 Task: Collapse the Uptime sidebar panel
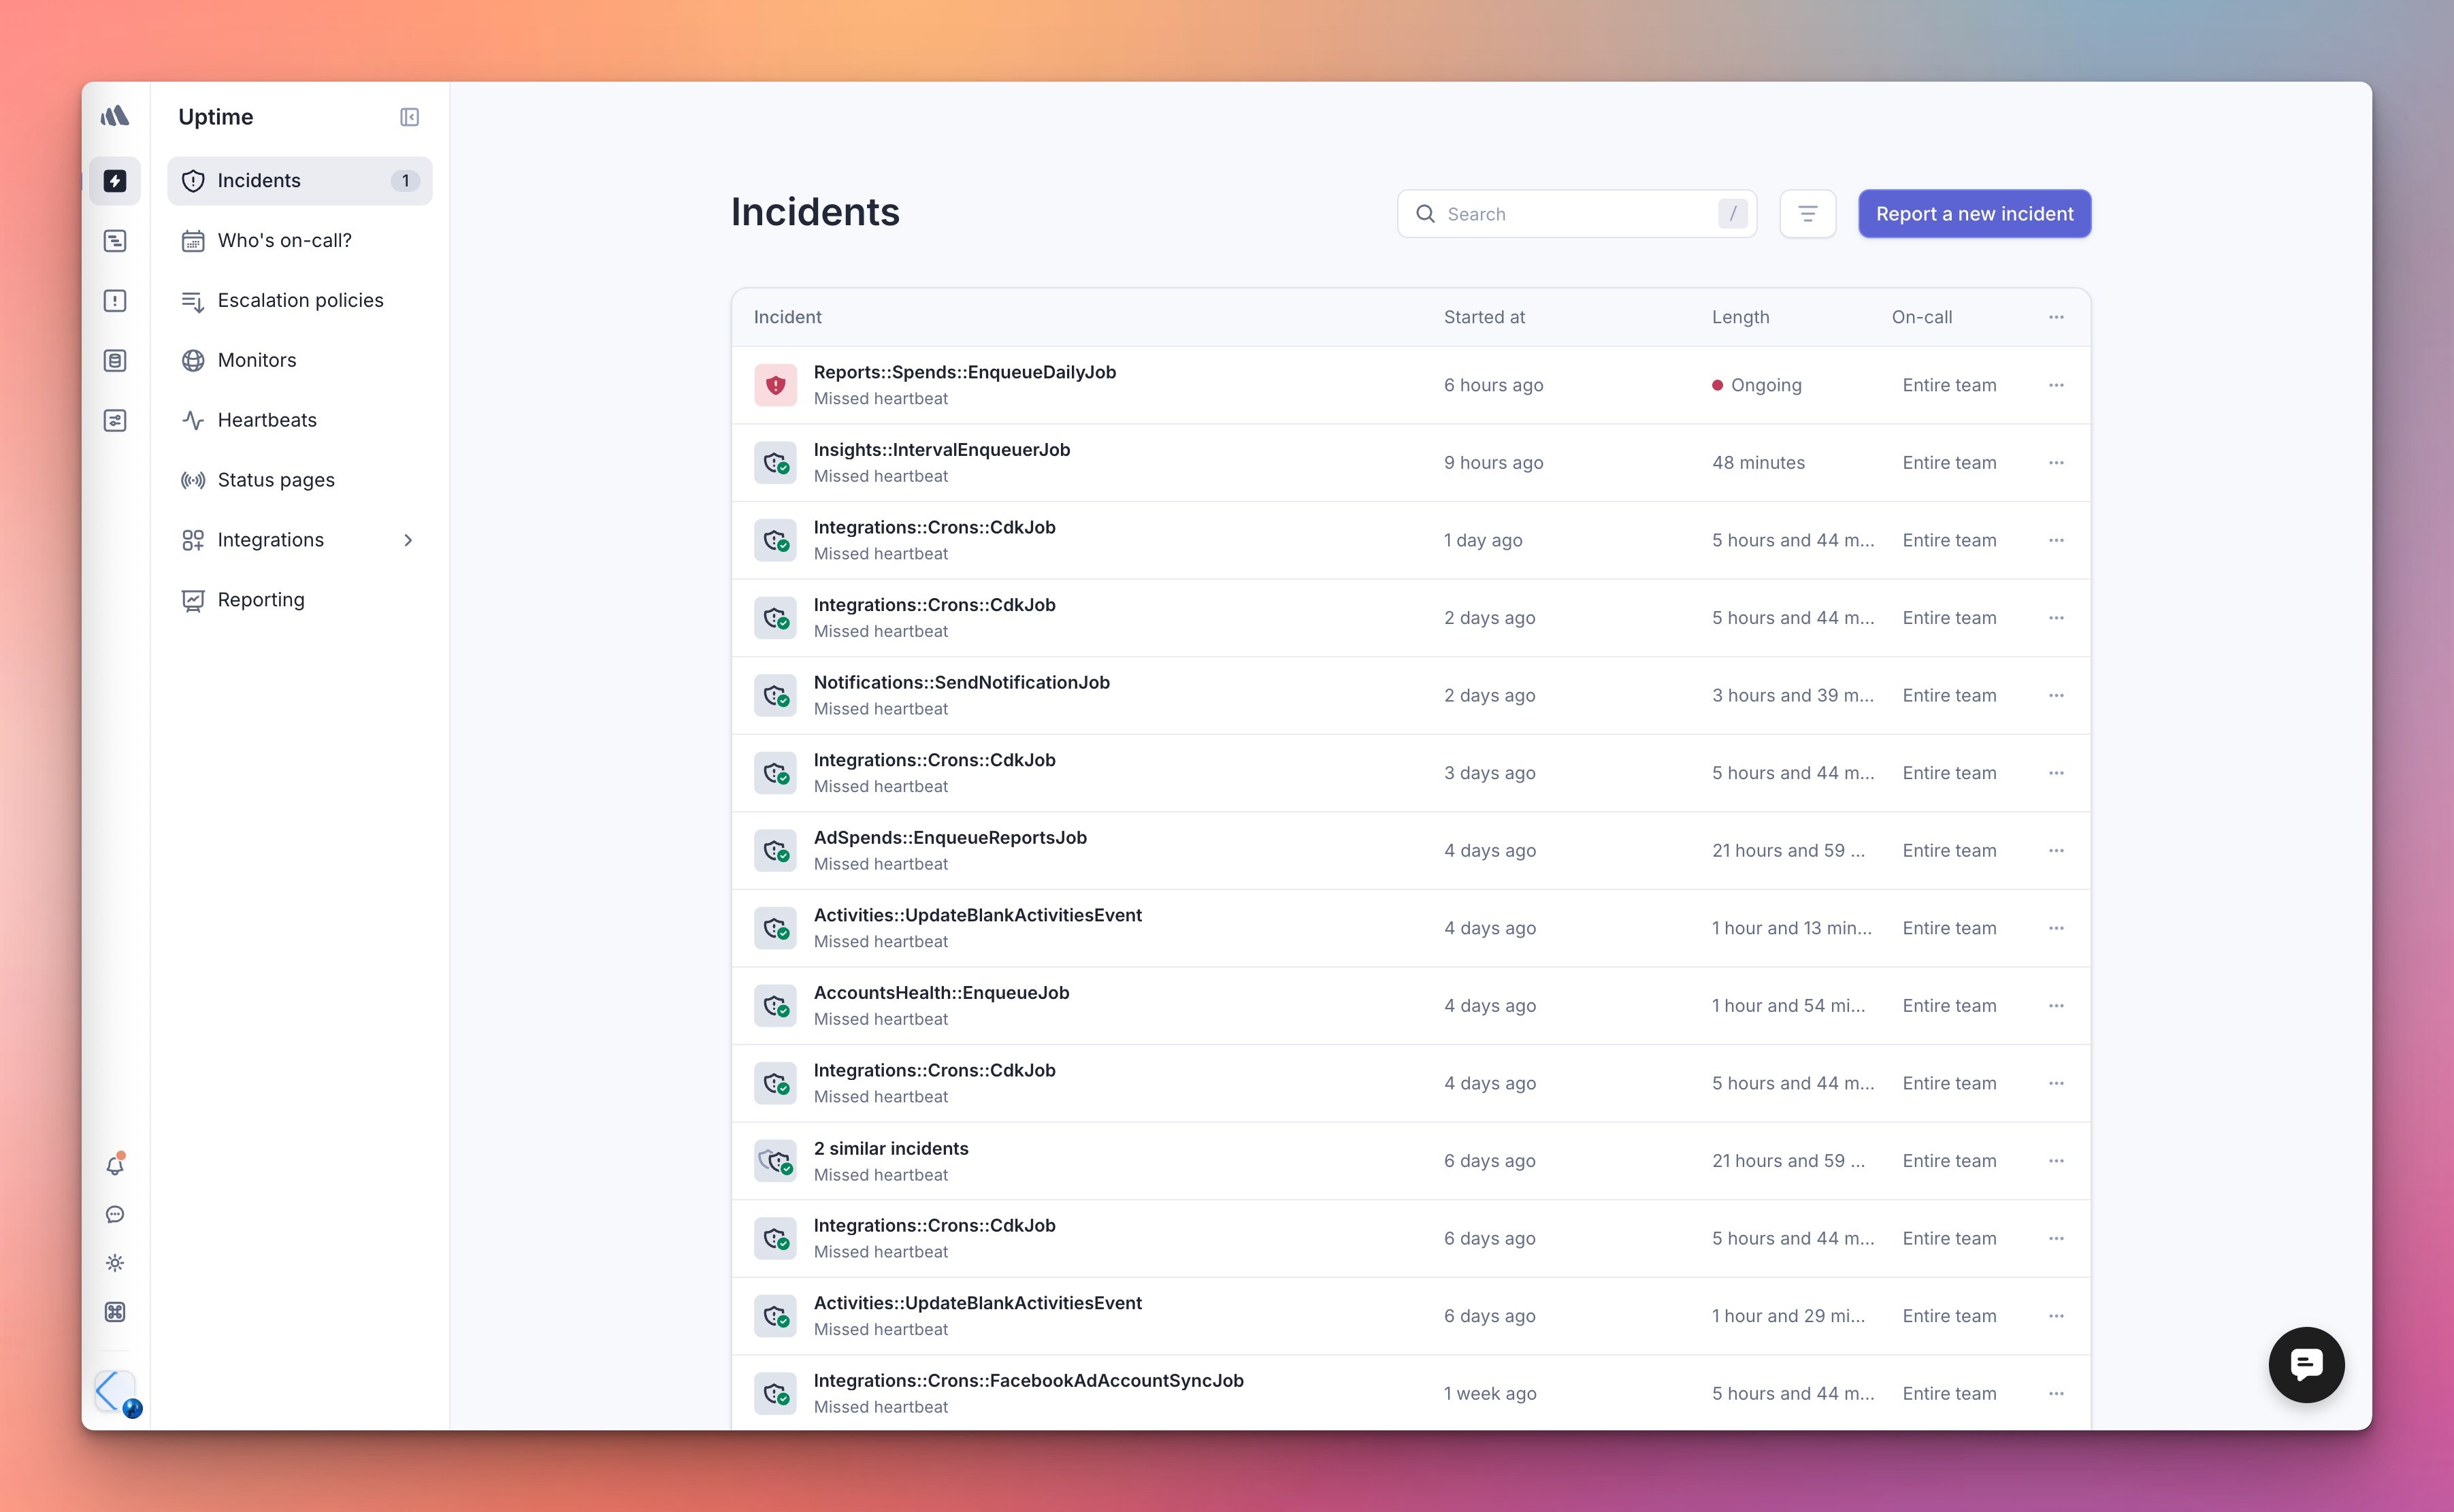click(x=409, y=117)
